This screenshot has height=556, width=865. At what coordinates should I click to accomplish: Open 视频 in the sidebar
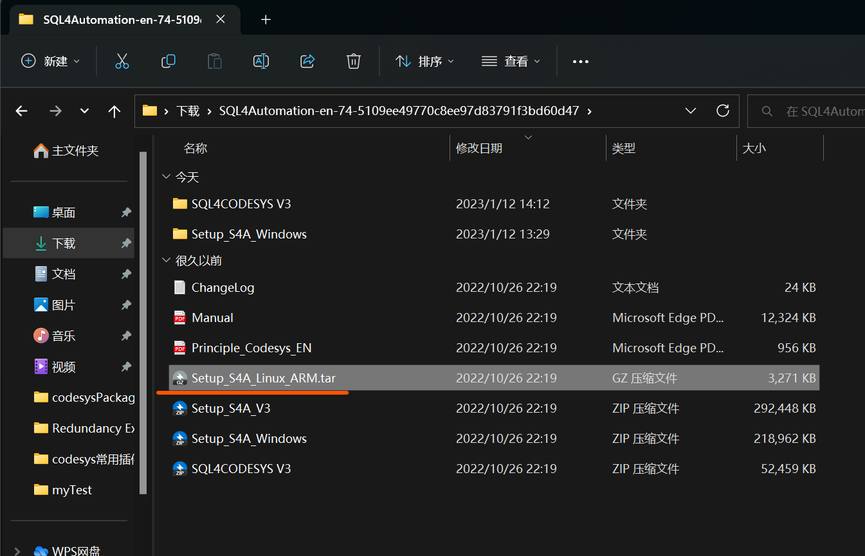coord(68,366)
